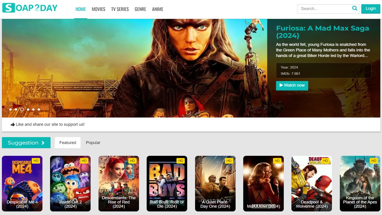The height and width of the screenshot is (215, 382).
Task: Click the 'IMDb: 7.661' rating text
Action: pos(290,74)
